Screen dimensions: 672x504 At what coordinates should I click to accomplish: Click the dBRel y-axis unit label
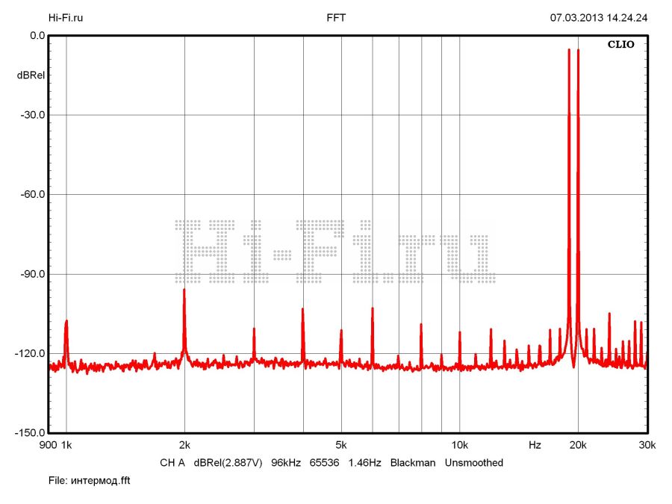coord(31,75)
